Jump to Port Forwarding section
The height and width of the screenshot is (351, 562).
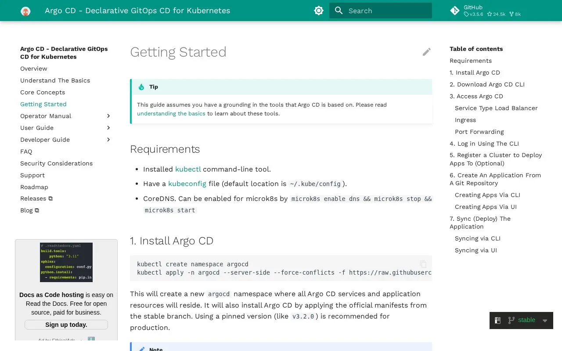pos(479,132)
